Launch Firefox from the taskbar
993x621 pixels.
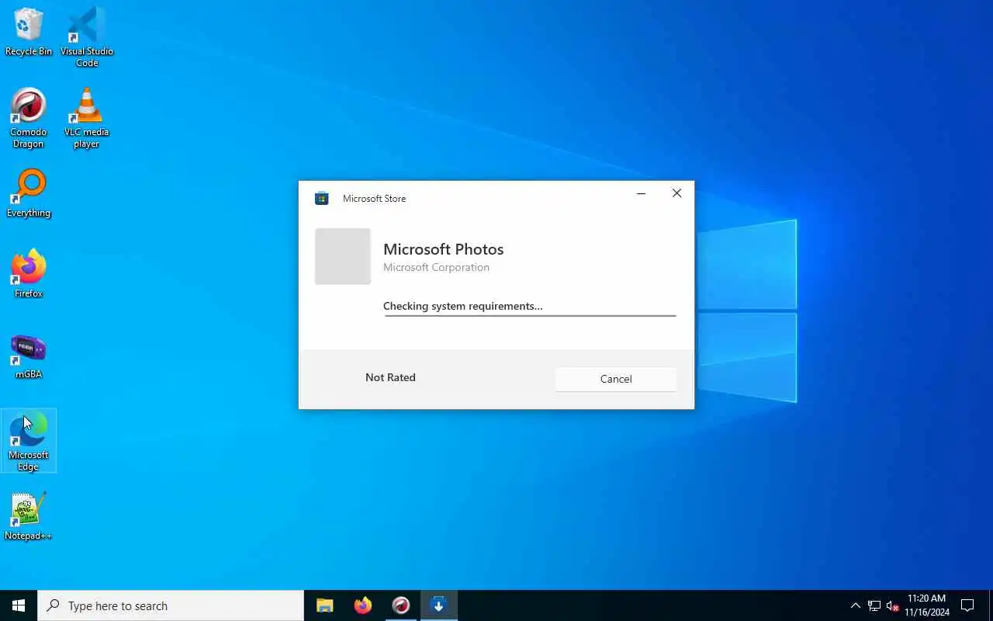coord(362,605)
